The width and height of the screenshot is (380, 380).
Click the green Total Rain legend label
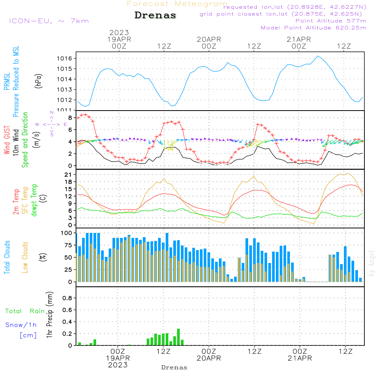[x=25, y=311]
